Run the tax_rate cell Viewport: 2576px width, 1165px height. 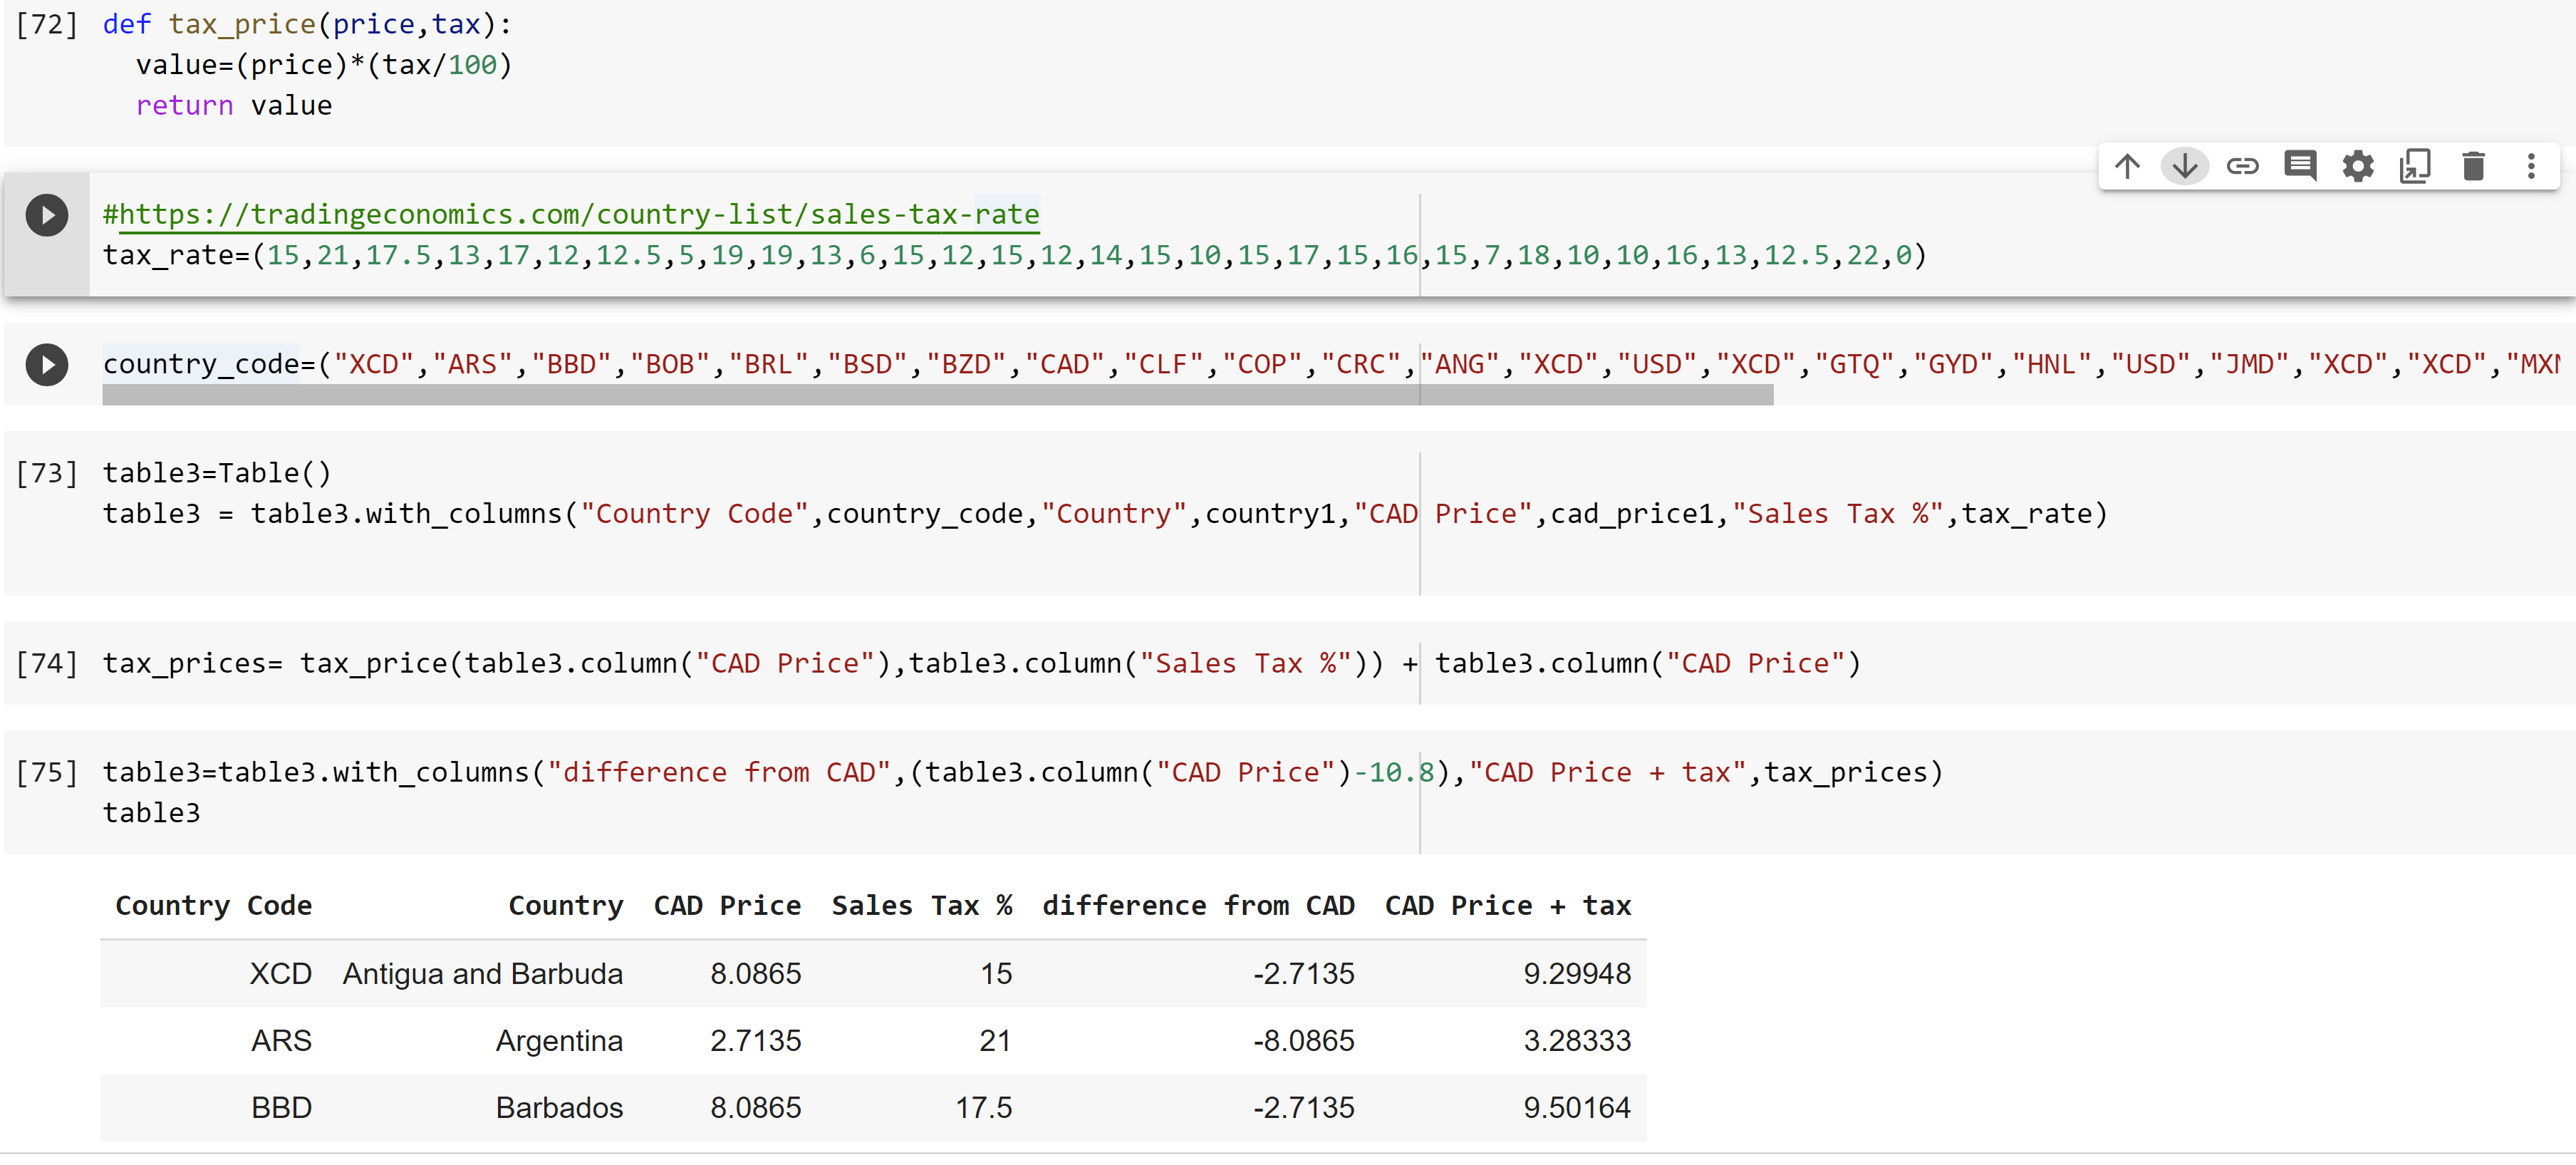47,215
